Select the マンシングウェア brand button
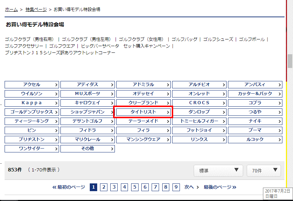This screenshot has height=201, width=293. tap(143, 139)
